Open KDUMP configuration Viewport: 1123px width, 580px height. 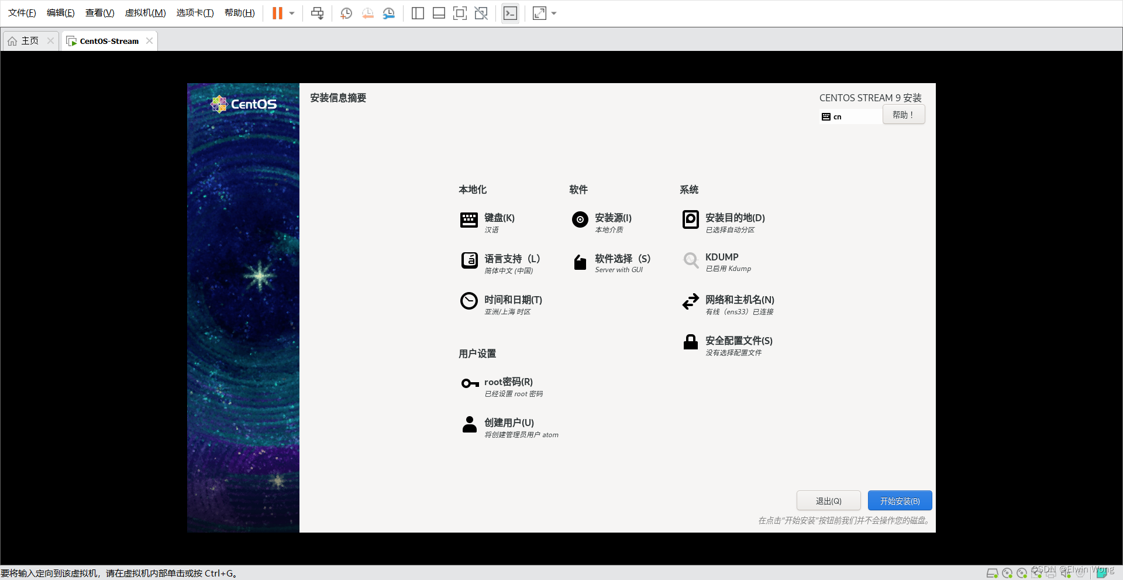click(717, 262)
